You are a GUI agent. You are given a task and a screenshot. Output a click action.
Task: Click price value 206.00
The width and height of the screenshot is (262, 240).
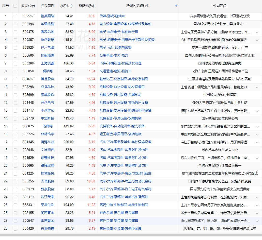[x=69, y=142]
